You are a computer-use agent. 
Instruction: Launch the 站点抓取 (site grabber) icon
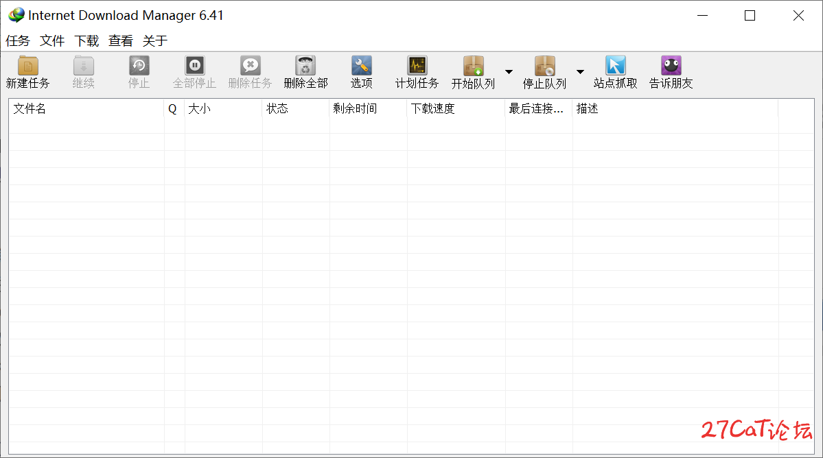point(616,66)
